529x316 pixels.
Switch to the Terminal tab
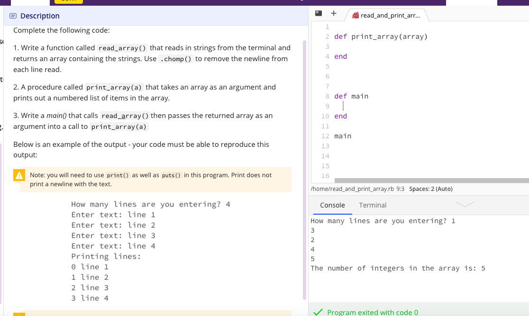(373, 205)
